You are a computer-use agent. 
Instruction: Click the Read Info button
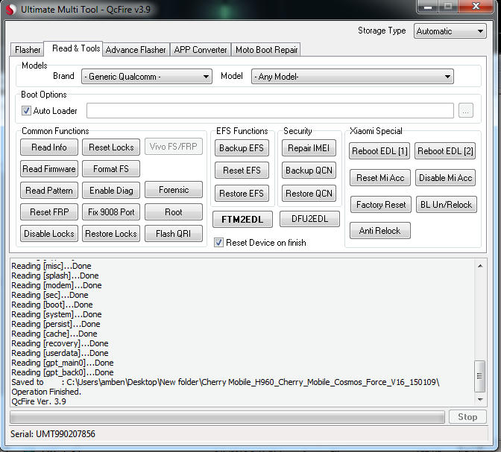coord(49,147)
